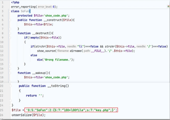Open the Chrome browser preview icon
The height and width of the screenshot is (120, 170).
click(168, 7)
